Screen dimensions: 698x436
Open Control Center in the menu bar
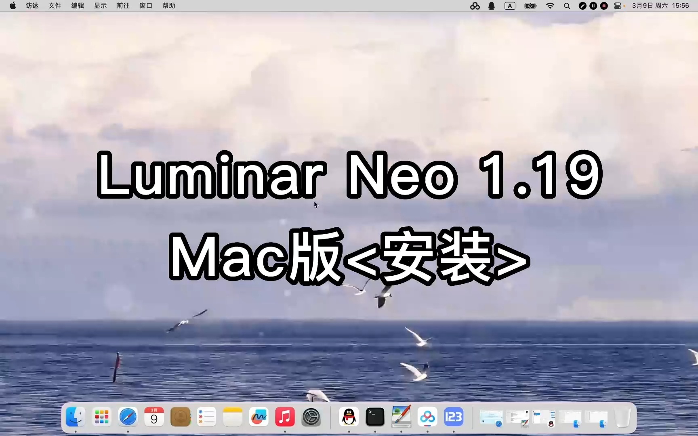click(x=617, y=6)
